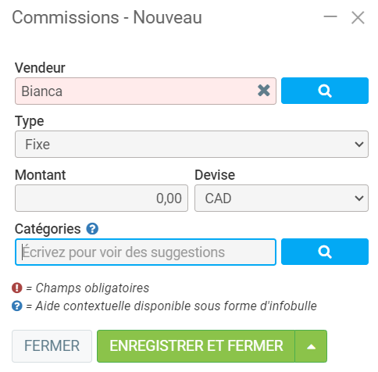This screenshot has height=372, width=378.
Task: Click the Commissions - Nouveau title text
Action: [107, 17]
